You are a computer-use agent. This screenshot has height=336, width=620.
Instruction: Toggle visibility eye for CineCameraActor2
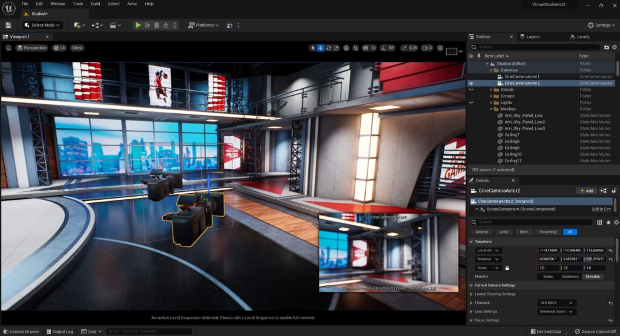pyautogui.click(x=471, y=84)
